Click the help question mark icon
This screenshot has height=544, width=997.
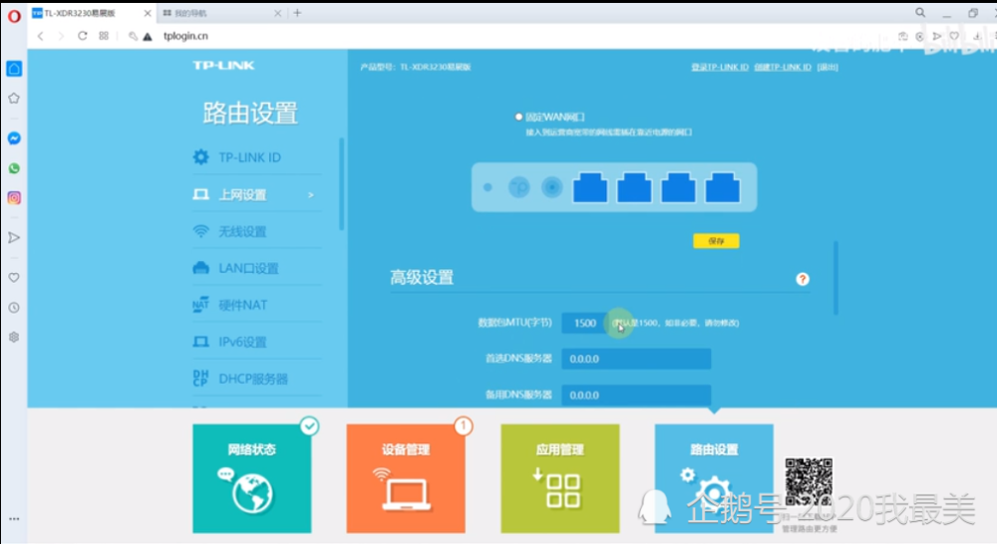tap(803, 280)
